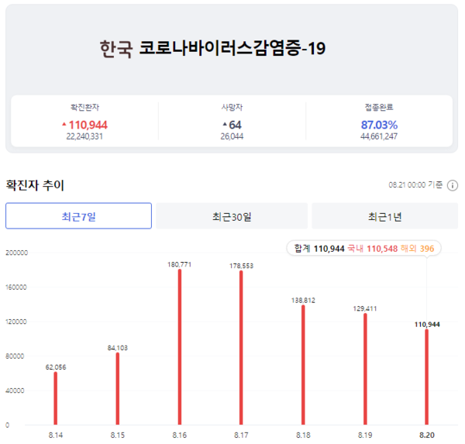Click the 사망자 daily value 64
The height and width of the screenshot is (444, 465).
[235, 125]
